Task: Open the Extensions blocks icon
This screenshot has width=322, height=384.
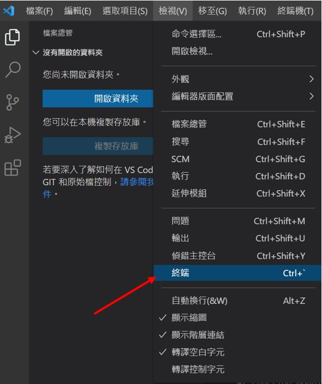Action: tap(13, 168)
